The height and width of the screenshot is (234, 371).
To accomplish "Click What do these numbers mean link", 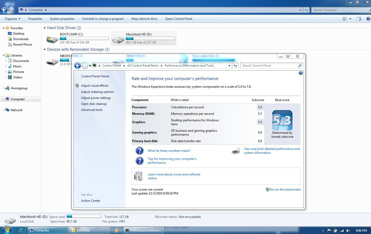I will click(169, 151).
